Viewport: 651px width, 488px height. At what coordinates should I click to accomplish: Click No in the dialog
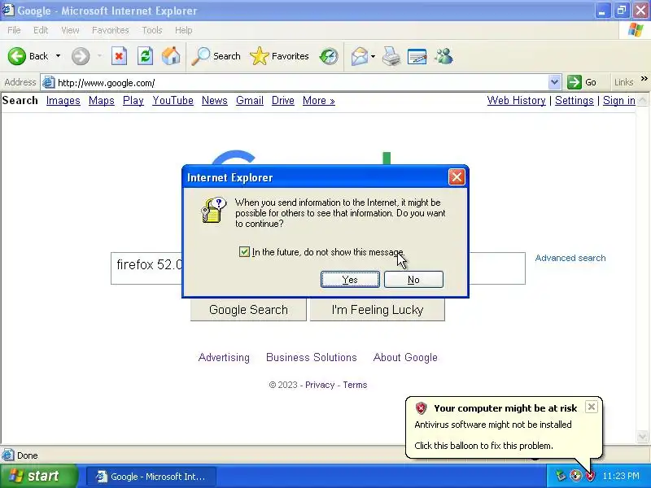point(413,279)
